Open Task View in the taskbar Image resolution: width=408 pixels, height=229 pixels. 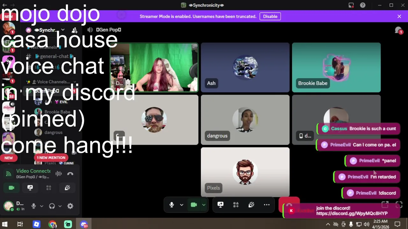click(20, 224)
